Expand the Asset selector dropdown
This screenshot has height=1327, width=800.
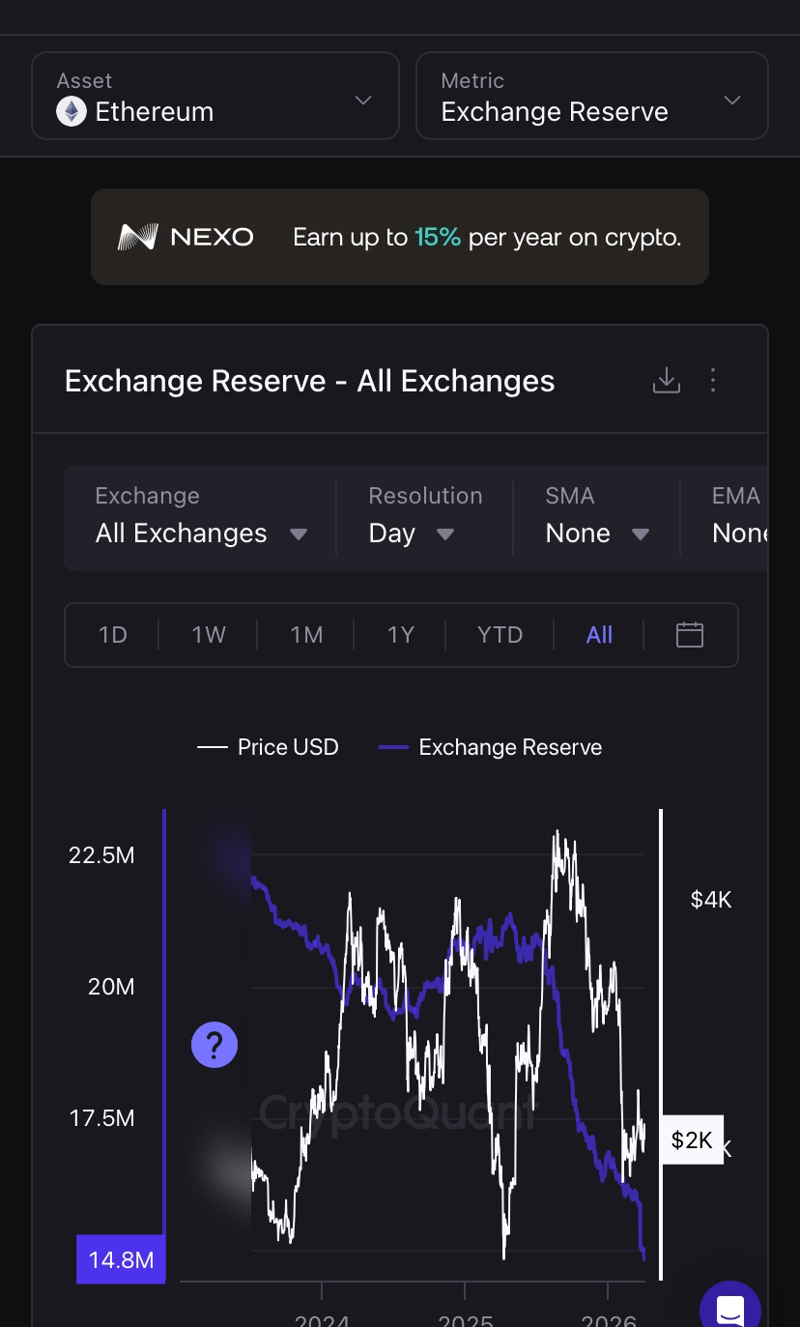(362, 101)
